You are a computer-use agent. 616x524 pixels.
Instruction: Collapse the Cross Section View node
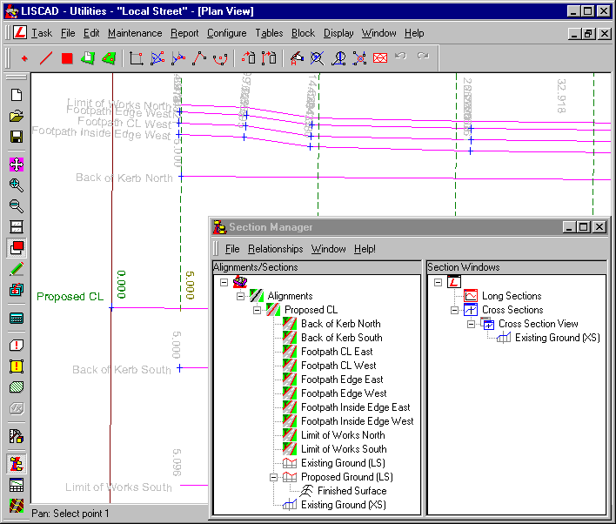pyautogui.click(x=471, y=325)
